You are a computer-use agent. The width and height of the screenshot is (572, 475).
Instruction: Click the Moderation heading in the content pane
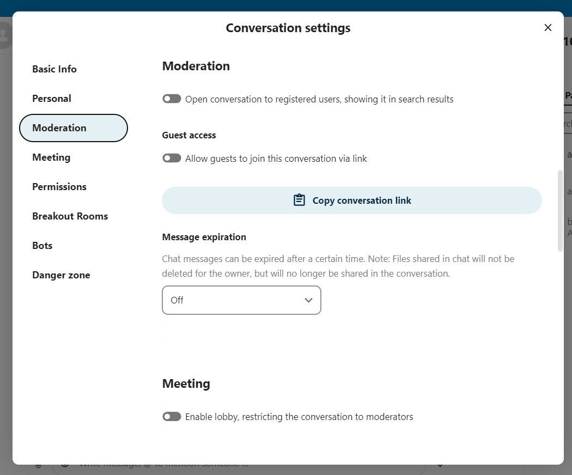pos(196,66)
